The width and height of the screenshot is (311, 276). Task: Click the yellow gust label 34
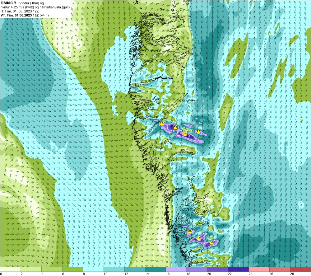pyautogui.click(x=185, y=134)
